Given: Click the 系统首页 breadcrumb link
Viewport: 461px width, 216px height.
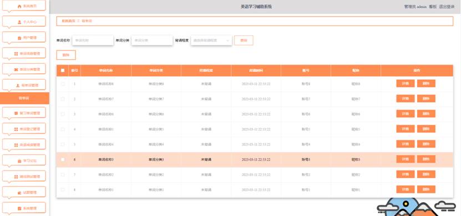Looking at the screenshot, I should (x=68, y=21).
